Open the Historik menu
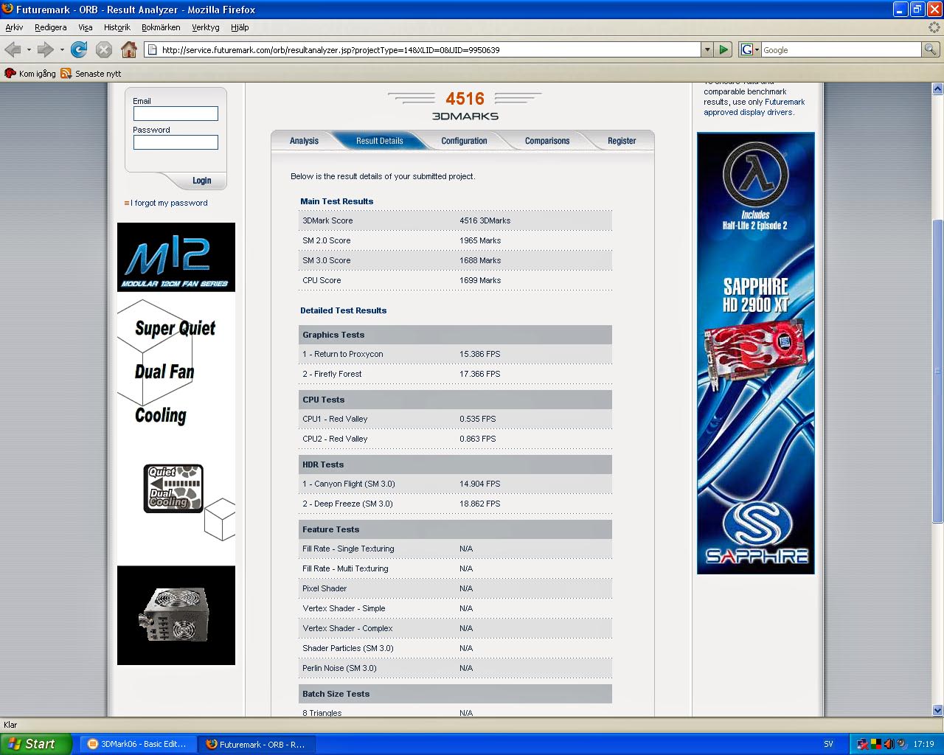This screenshot has height=755, width=944. [117, 27]
